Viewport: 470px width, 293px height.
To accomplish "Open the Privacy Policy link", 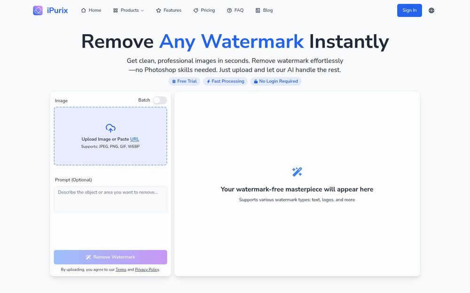I will 147,270.
